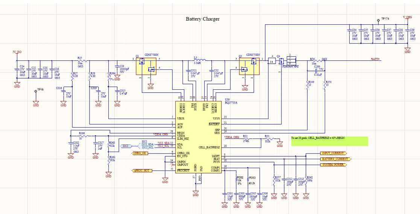Click the IADPT pin label
Screen dimensions: 420x214
(216, 156)
